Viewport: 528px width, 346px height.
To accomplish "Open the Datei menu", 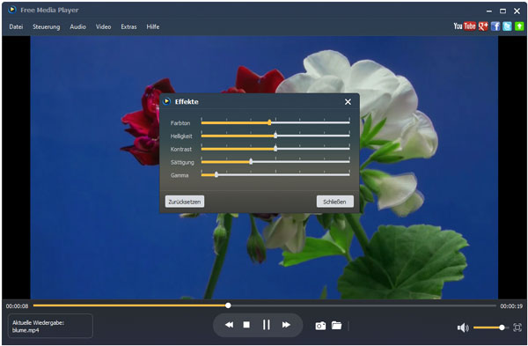I will (x=16, y=26).
